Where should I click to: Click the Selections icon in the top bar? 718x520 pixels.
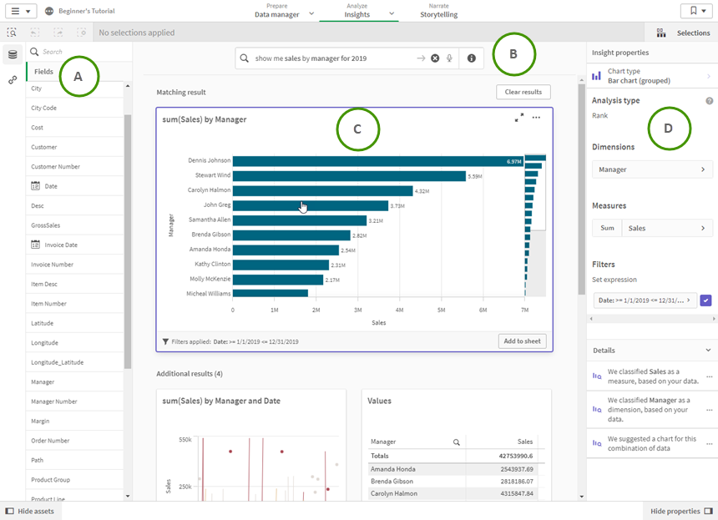tap(661, 33)
